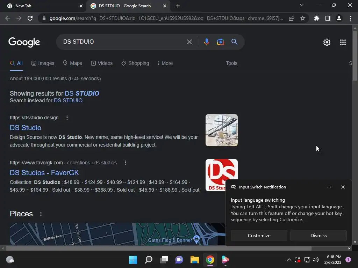Open DS Studios - FavorGK result

pyautogui.click(x=44, y=173)
